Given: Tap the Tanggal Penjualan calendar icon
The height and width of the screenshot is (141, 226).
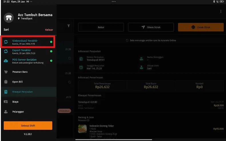Looking at the screenshot, I should click(81, 67).
